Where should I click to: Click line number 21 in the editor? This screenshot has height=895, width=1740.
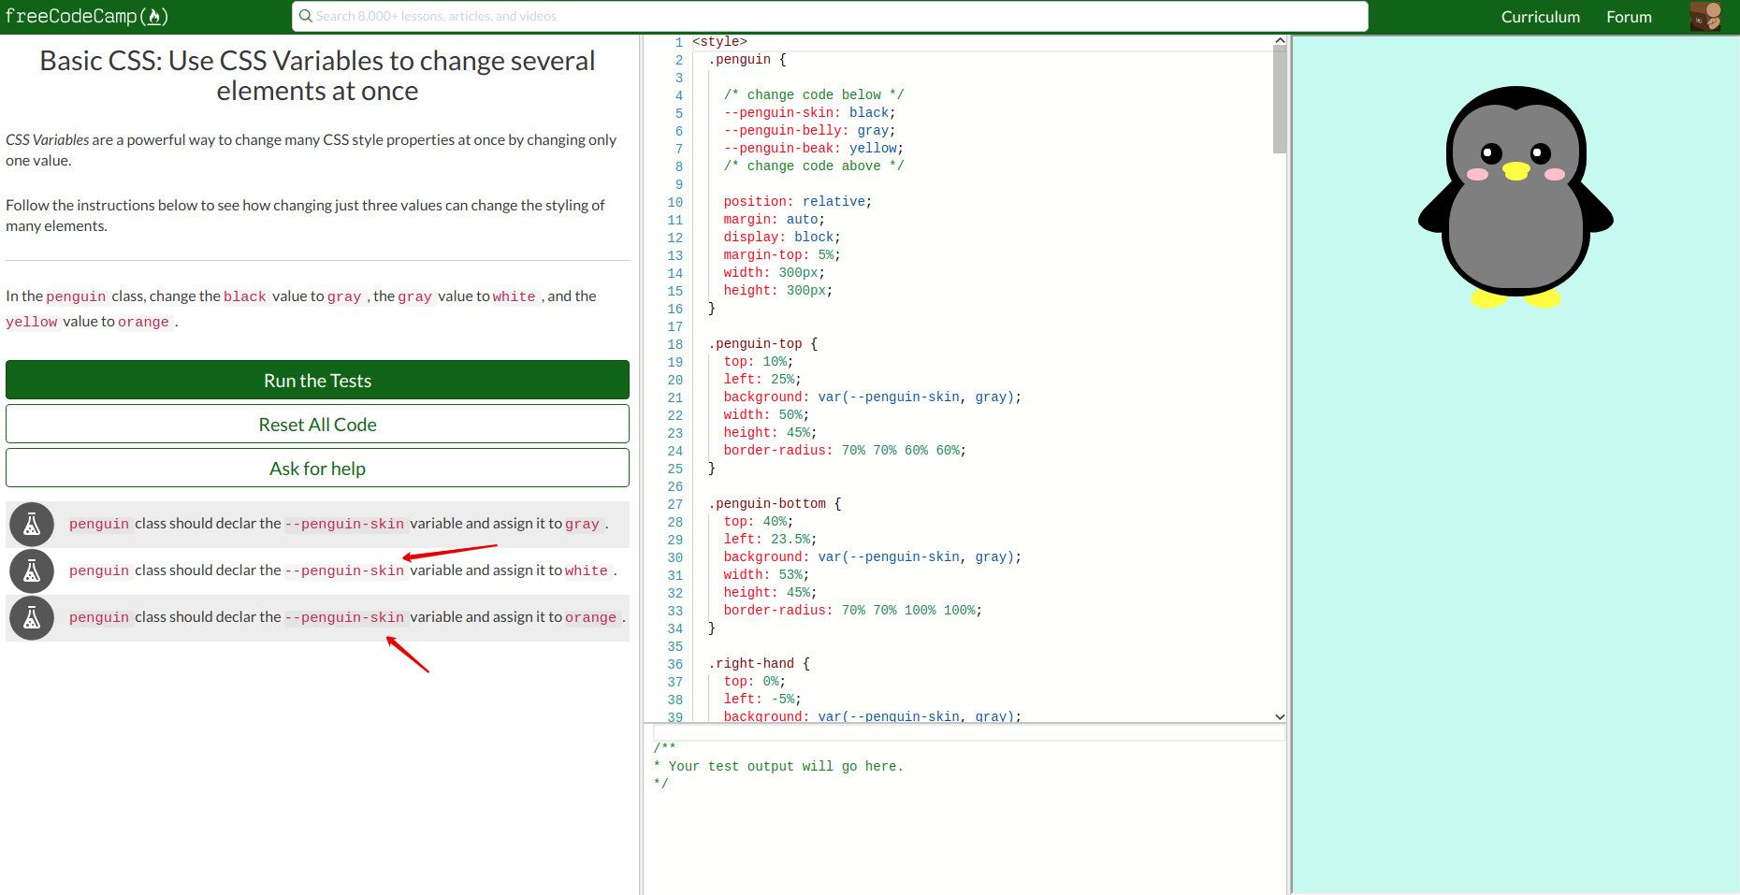click(x=675, y=397)
